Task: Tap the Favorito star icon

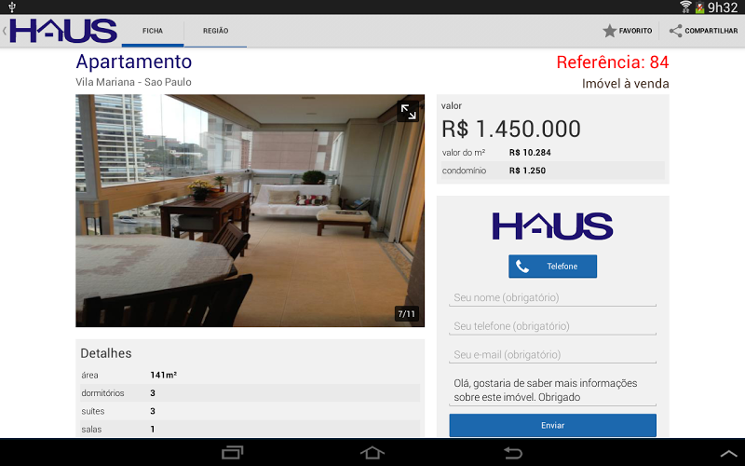Action: [x=609, y=31]
